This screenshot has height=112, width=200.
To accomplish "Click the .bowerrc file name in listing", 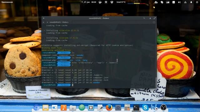I will pyautogui.click(x=98, y=75).
